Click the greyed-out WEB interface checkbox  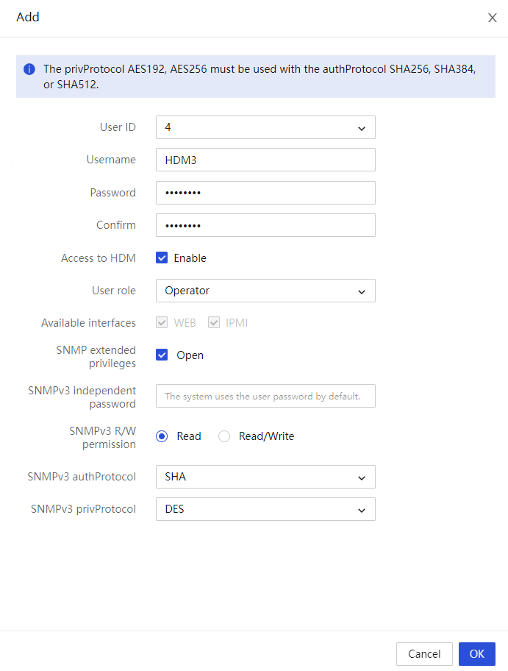point(162,322)
